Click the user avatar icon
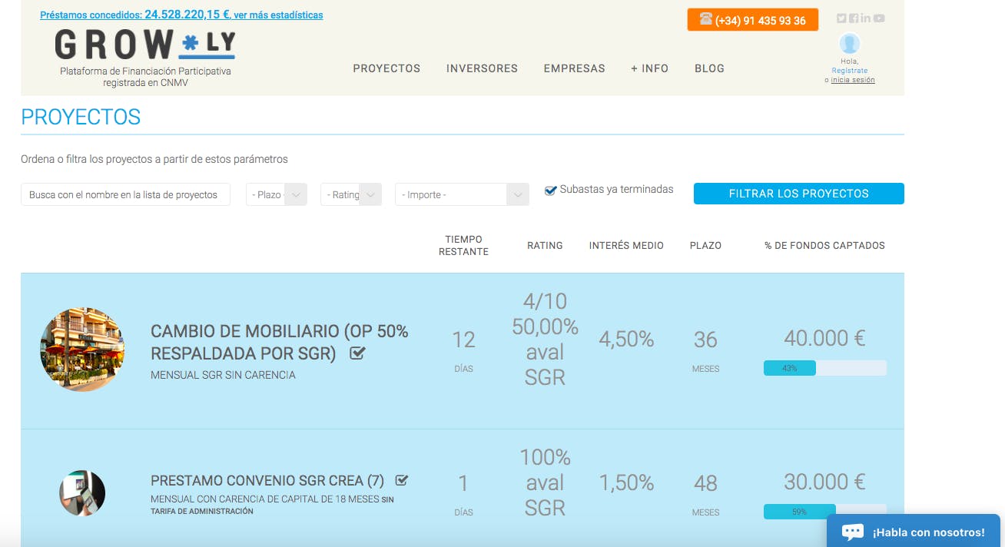 (849, 44)
